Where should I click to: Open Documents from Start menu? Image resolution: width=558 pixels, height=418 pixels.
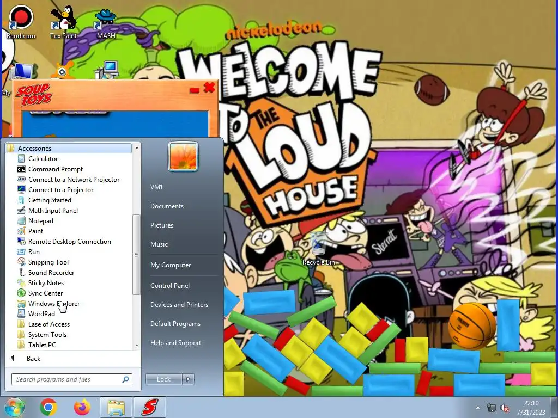(x=167, y=206)
